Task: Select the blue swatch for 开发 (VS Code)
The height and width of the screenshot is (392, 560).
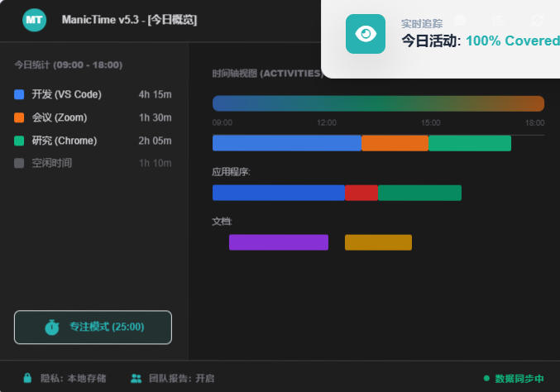Action: [x=19, y=94]
